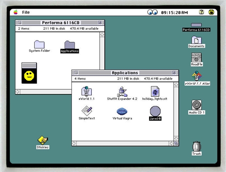Select the holiday_lights.sit file icon
This screenshot has width=226, height=172.
(x=155, y=91)
